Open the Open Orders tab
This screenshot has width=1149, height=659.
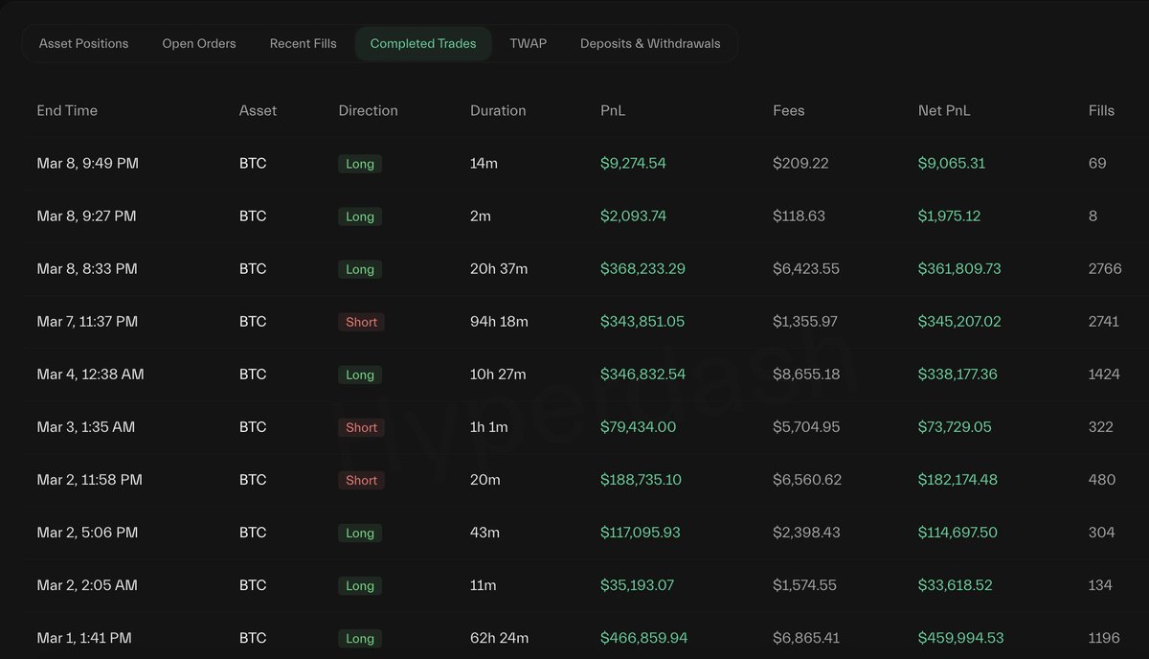pyautogui.click(x=198, y=43)
